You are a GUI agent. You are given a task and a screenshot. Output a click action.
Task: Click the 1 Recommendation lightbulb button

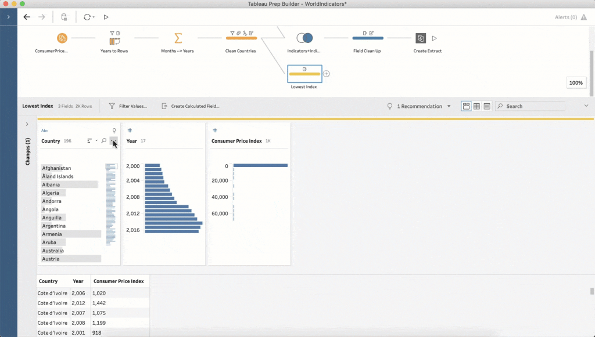coord(414,106)
